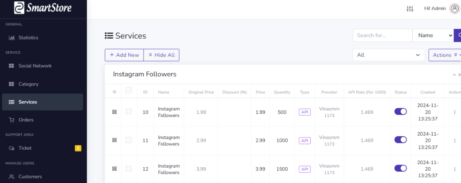Collapse the Instagram Followers panel using the caret
461x183 pixels.
[x=454, y=75]
